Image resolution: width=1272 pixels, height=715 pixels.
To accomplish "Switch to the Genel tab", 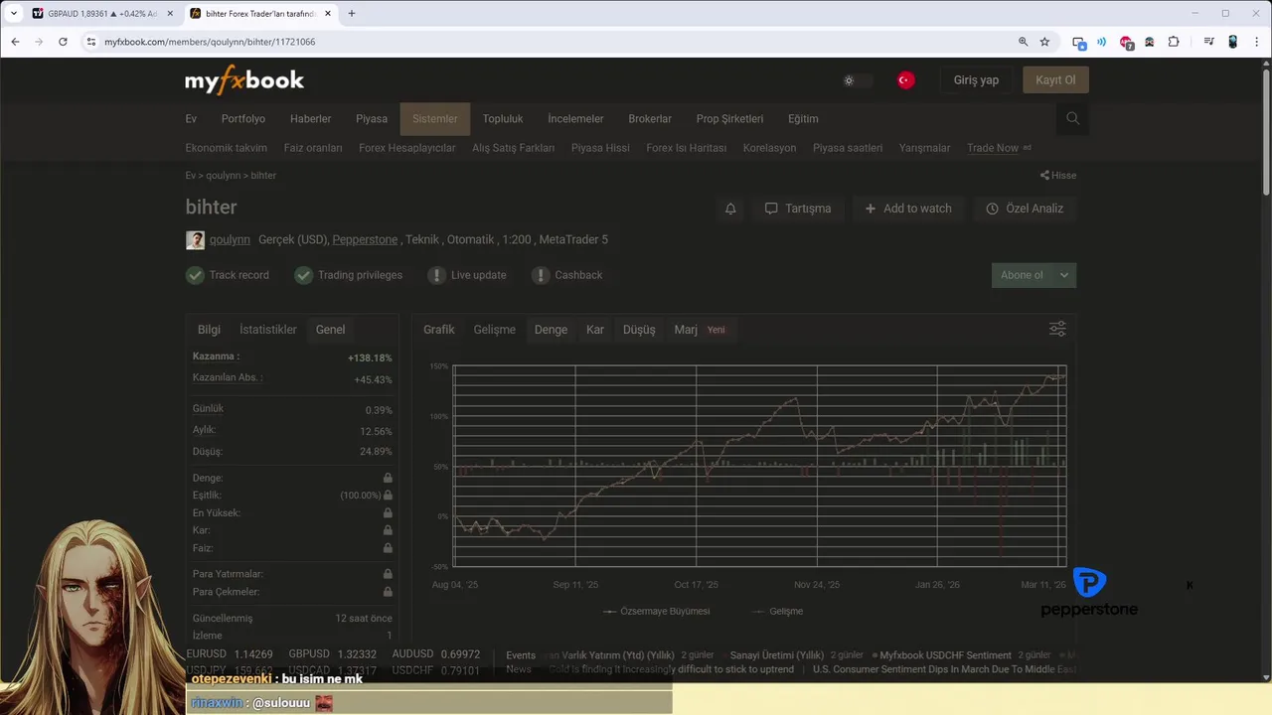I will coord(331,330).
